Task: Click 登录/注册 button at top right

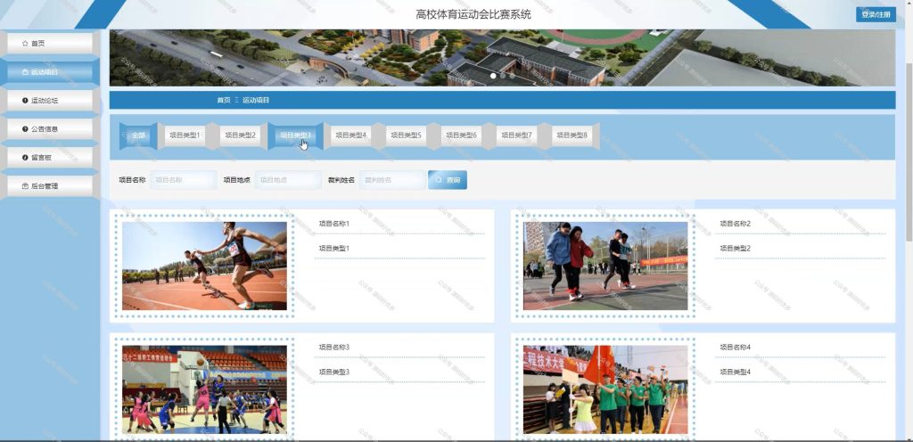Action: click(x=876, y=14)
